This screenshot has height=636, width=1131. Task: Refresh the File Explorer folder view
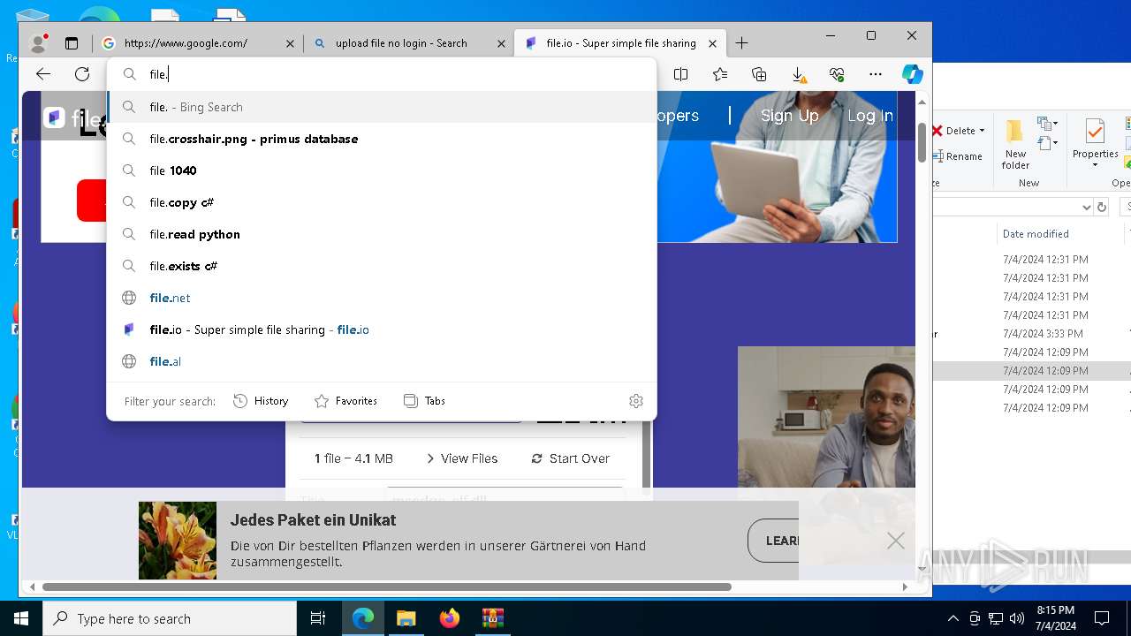click(x=1101, y=207)
